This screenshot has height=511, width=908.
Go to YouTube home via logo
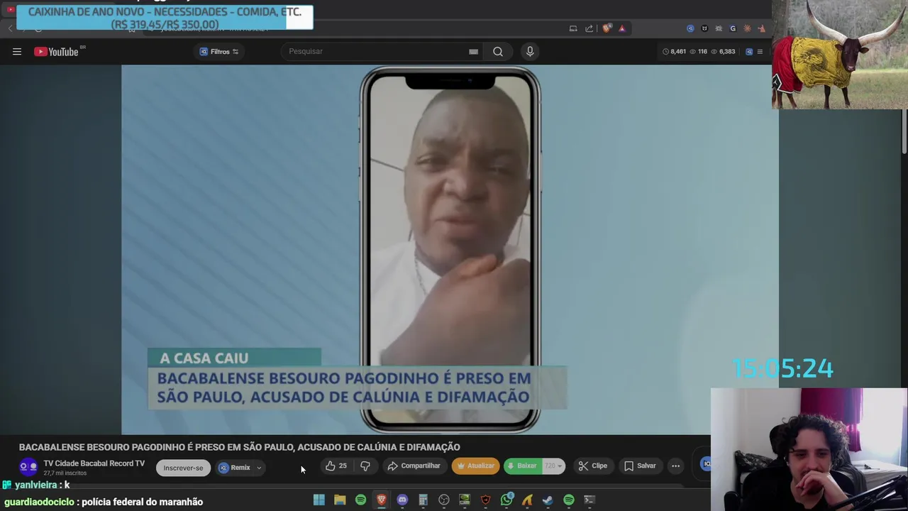point(56,51)
